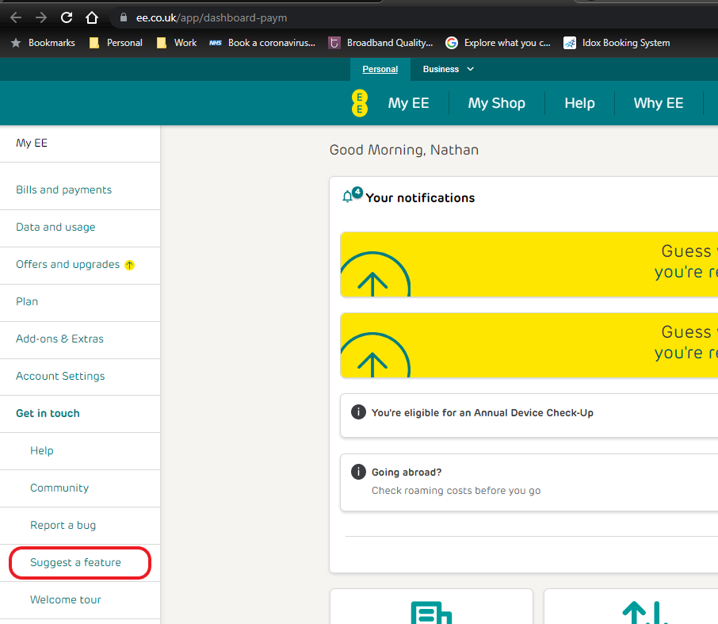Click the EE logo icon

(360, 103)
